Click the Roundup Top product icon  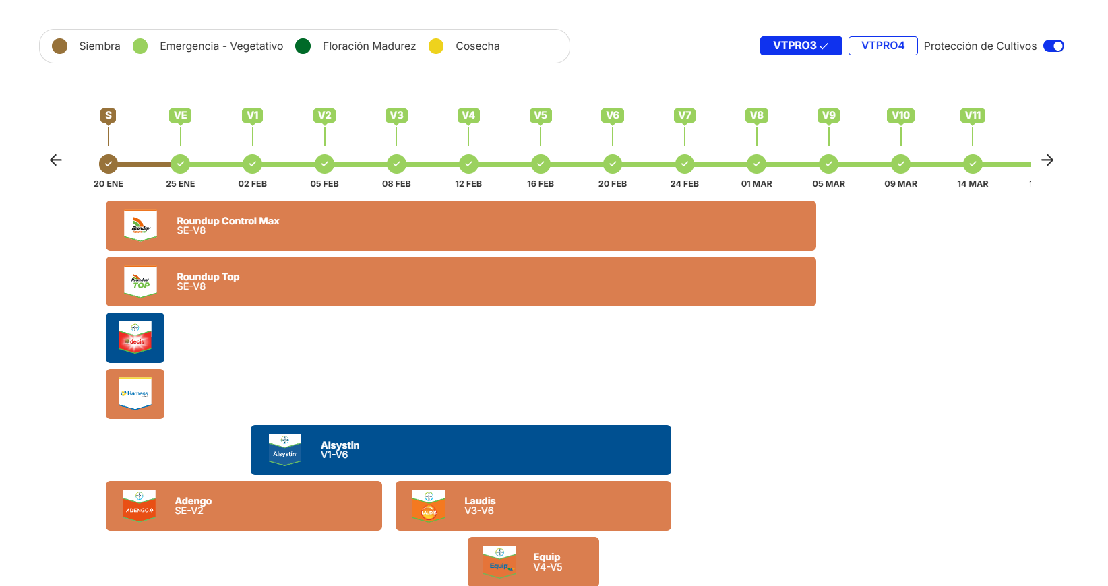140,282
